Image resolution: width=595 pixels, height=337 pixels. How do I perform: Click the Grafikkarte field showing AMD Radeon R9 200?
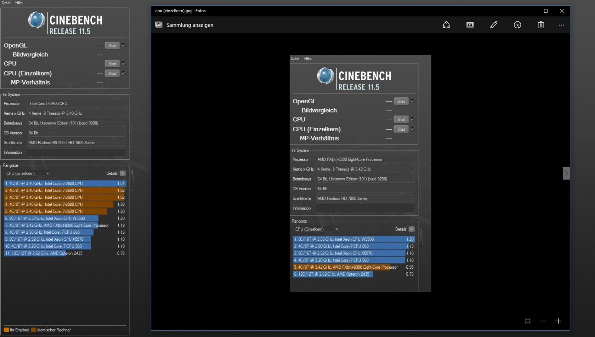point(76,143)
